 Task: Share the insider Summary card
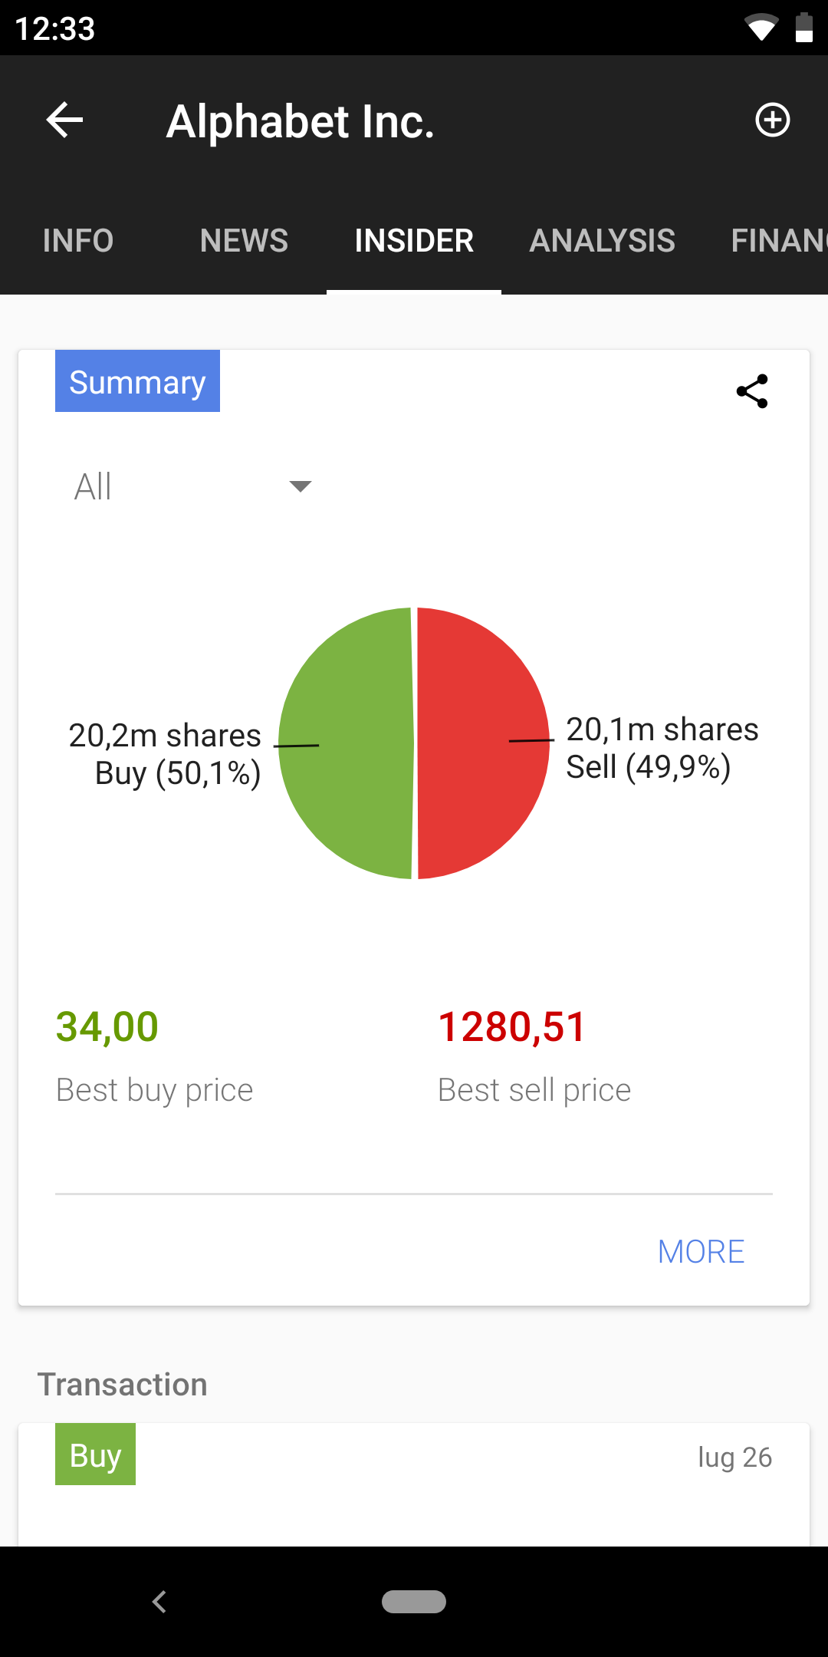752,391
